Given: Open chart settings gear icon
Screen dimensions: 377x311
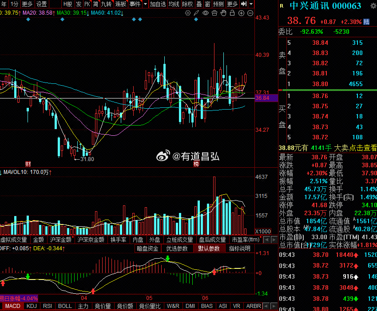Looking at the screenshot, I should click(x=188, y=13).
